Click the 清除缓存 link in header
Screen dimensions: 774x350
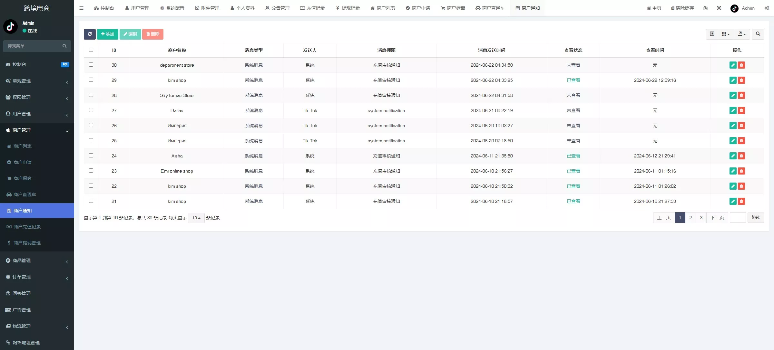[682, 8]
